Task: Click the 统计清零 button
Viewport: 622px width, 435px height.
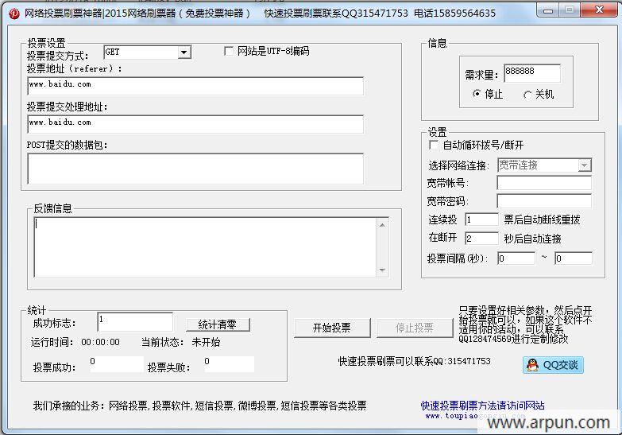Action: tap(218, 324)
